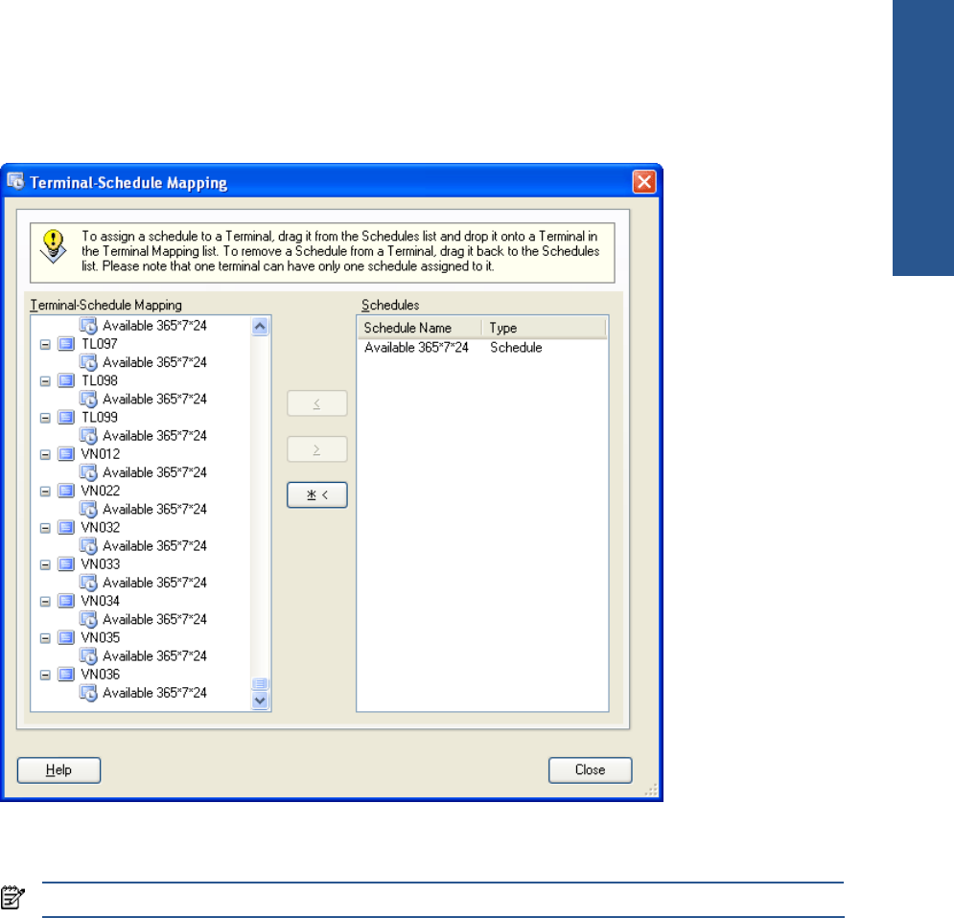
Task: Click schedule clock icon under VN033
Action: point(89,583)
